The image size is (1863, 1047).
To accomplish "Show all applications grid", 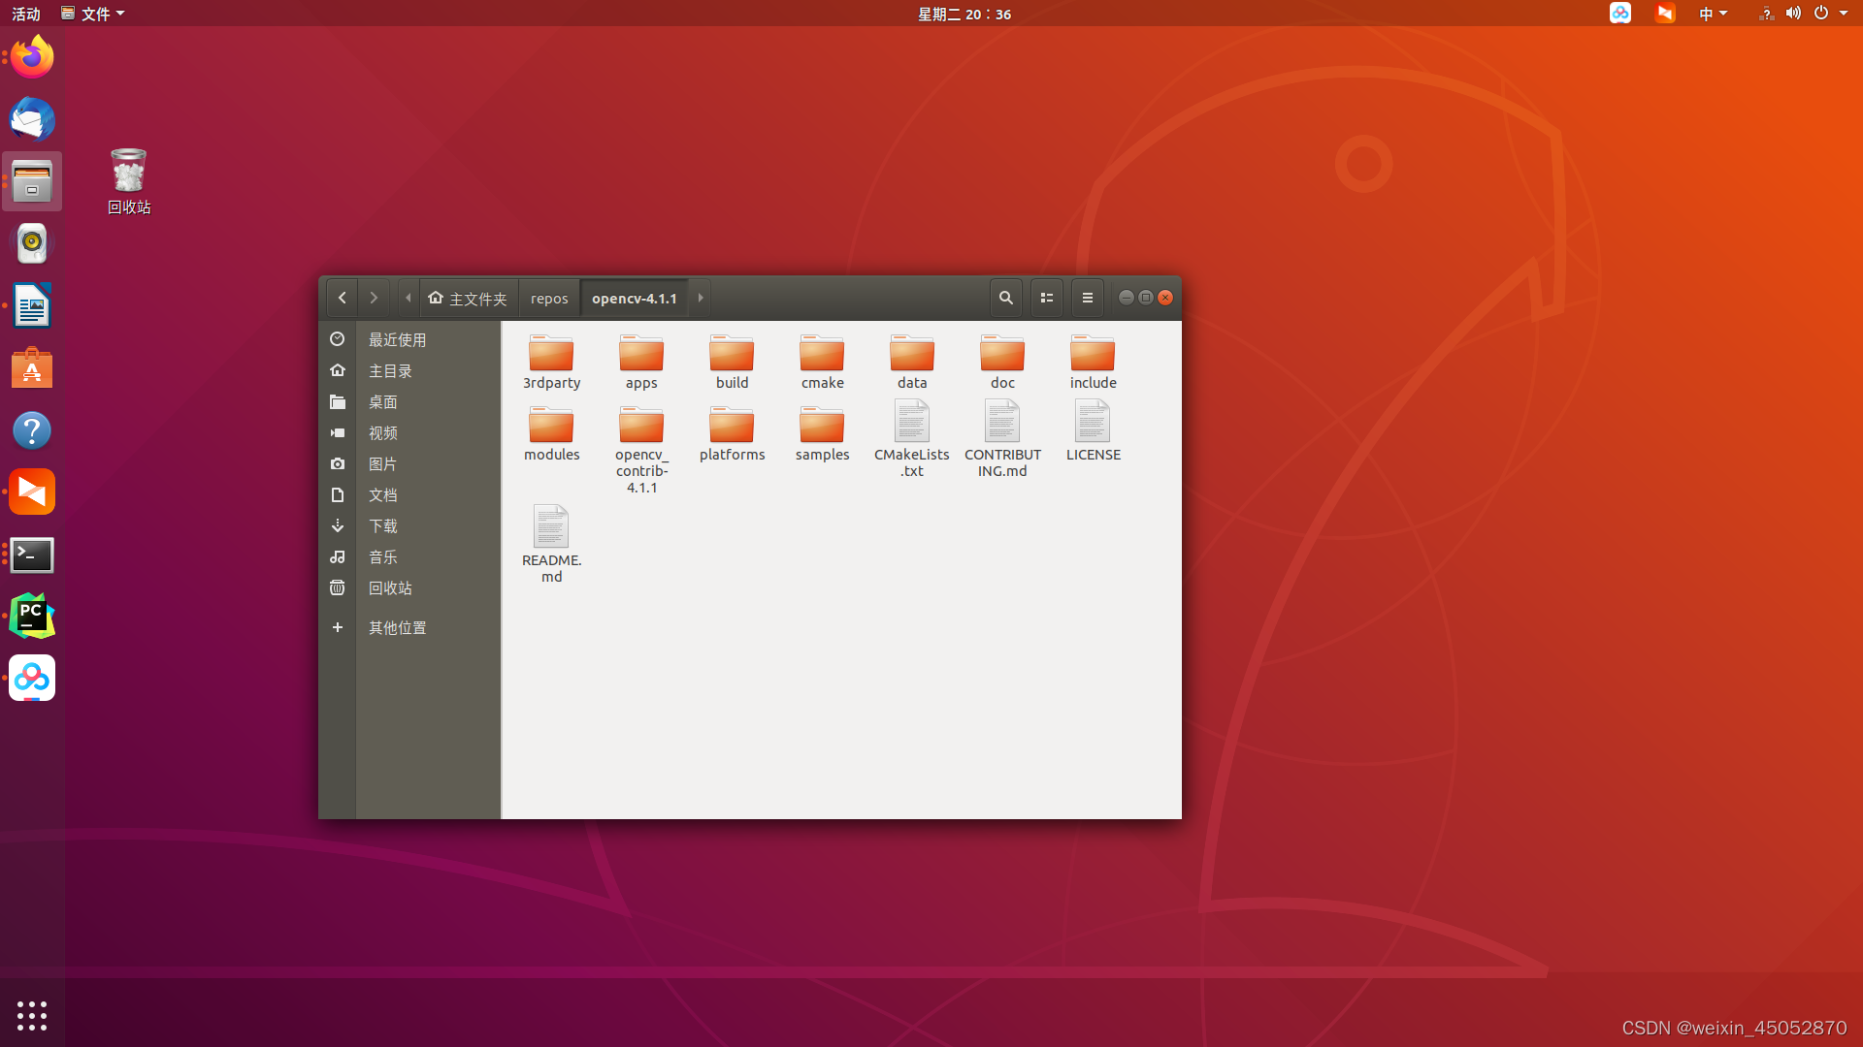I will pos(32,1015).
